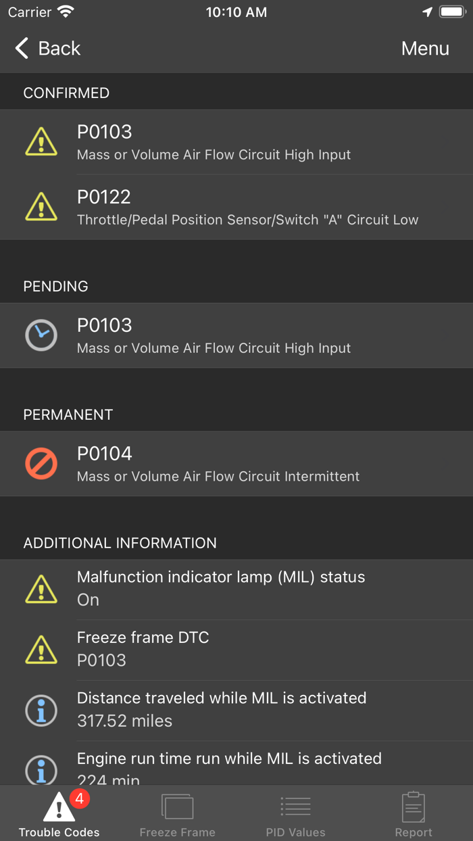
Task: Open the Report tab
Action: tap(413, 813)
